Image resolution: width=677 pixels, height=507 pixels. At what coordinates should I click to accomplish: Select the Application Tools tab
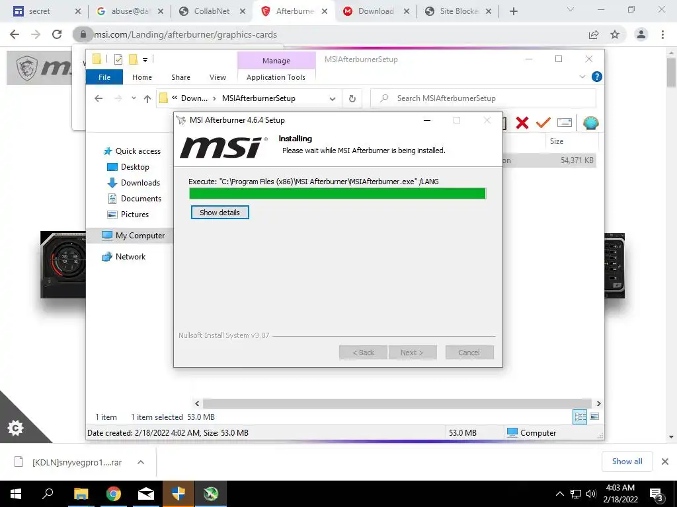point(276,77)
